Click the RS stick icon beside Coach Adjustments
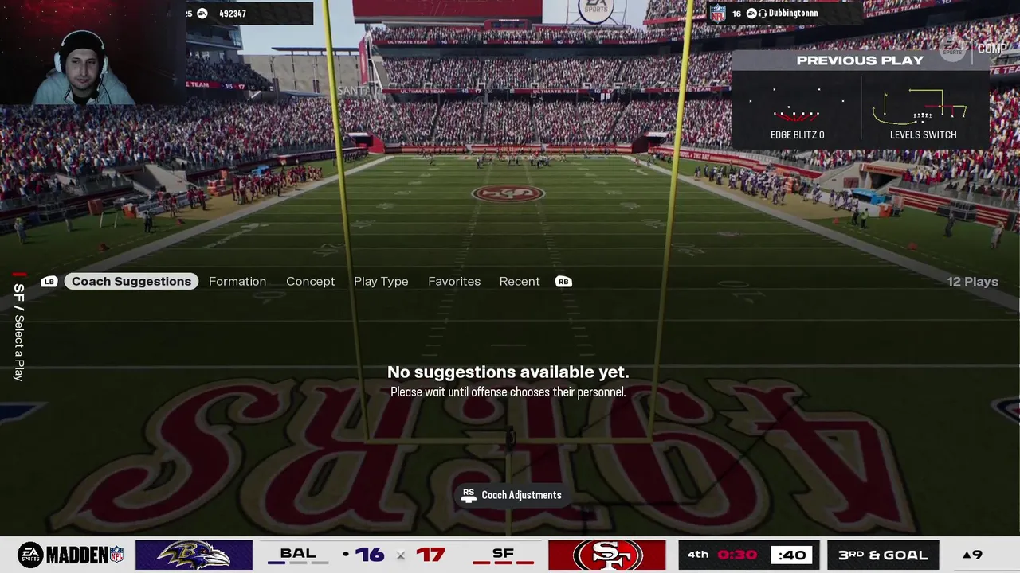Screen dimensions: 1020x573 pos(469,495)
